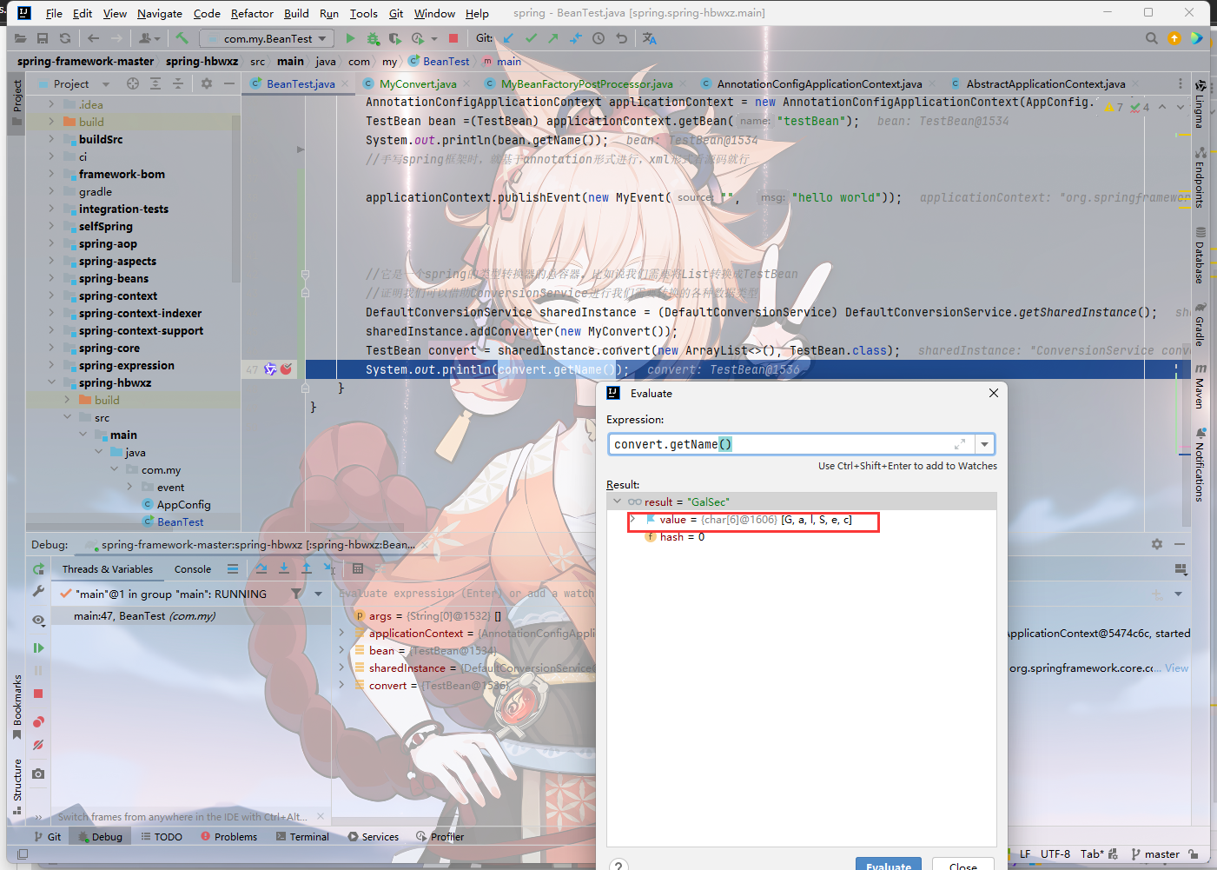Click View Breakpoints double red circle icon
This screenshot has width=1217, height=870.
pos(38,722)
